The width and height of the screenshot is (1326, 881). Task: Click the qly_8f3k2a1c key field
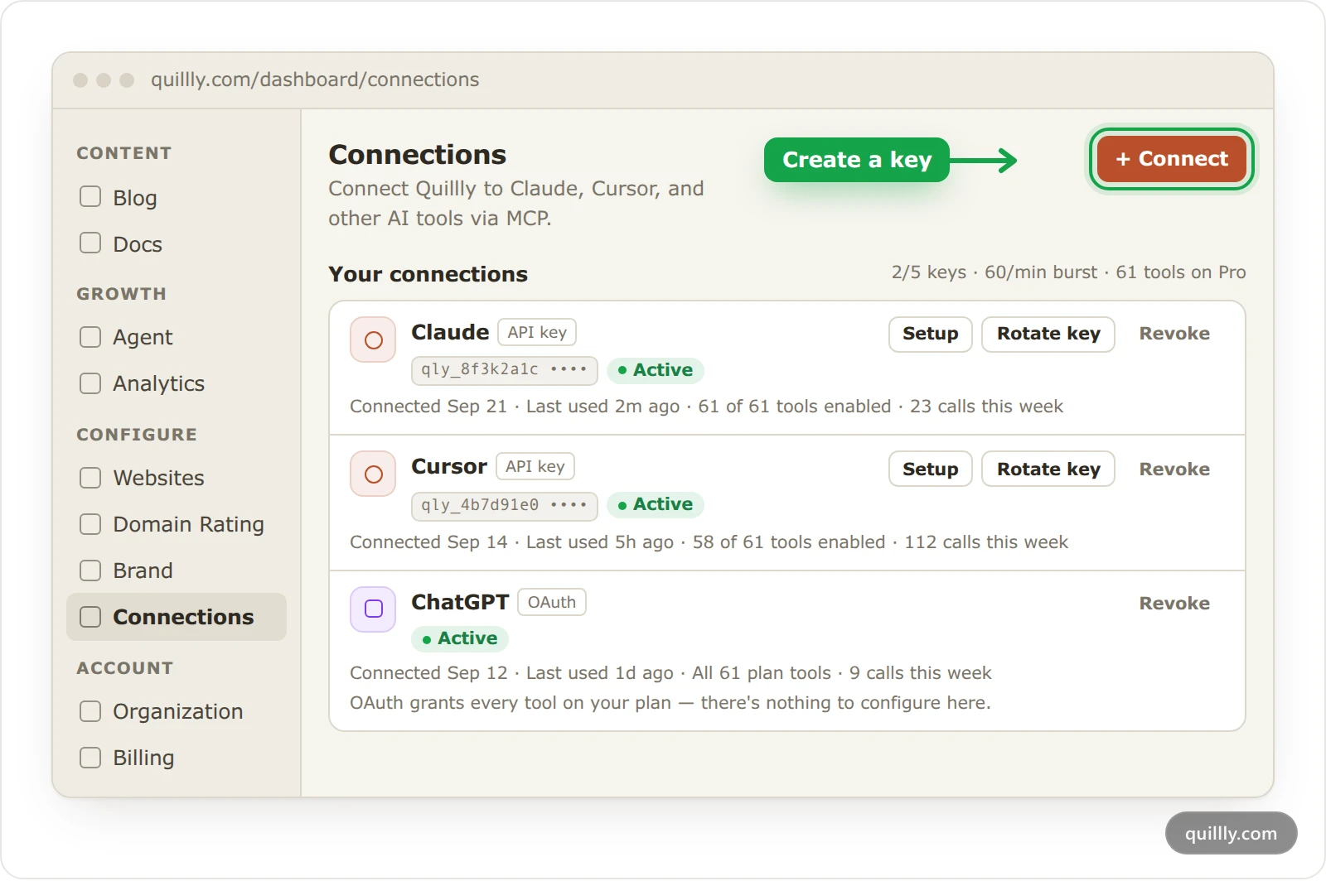pyautogui.click(x=504, y=369)
